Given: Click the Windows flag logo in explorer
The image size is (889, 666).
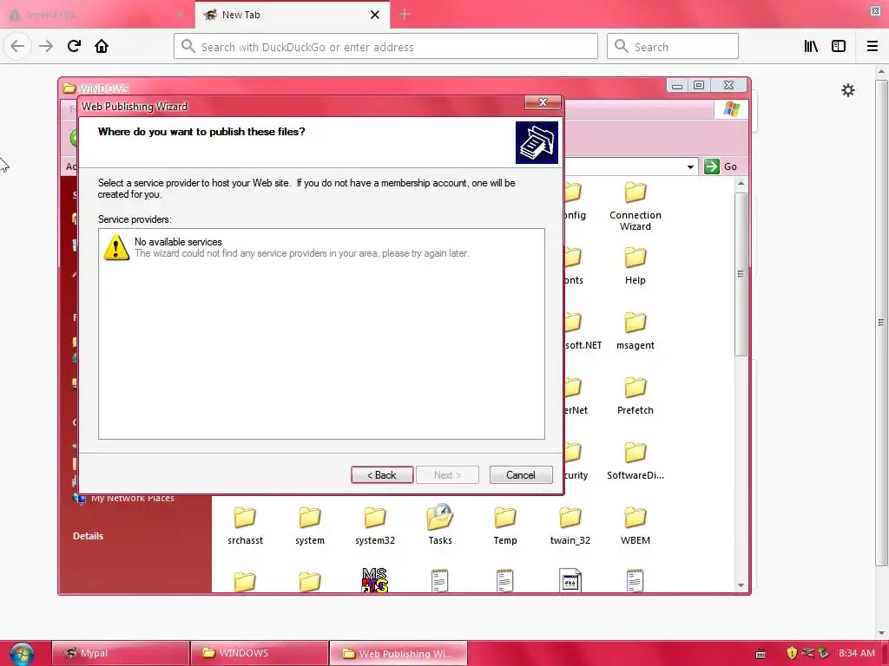Looking at the screenshot, I should pyautogui.click(x=731, y=108).
